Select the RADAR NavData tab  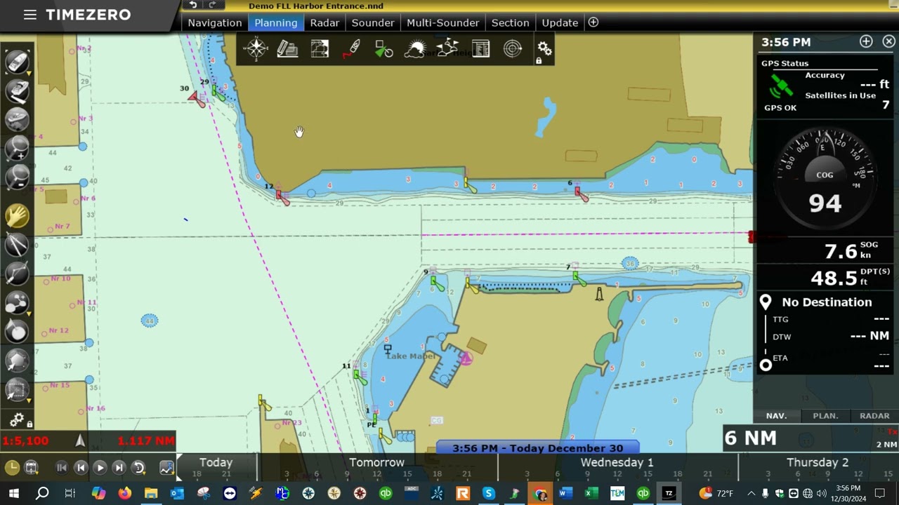point(874,416)
